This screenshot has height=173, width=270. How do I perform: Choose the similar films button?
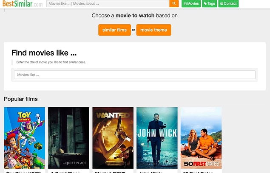point(114,30)
